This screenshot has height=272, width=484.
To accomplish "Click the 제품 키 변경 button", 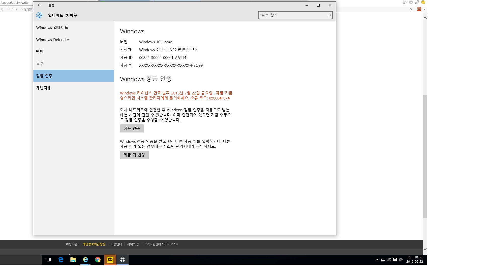I will [134, 155].
